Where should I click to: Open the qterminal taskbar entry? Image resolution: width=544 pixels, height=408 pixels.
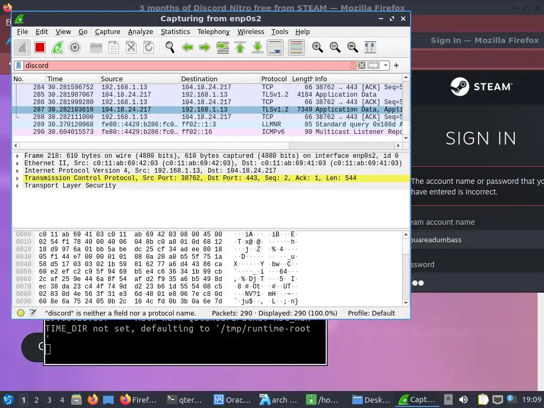pyautogui.click(x=184, y=399)
